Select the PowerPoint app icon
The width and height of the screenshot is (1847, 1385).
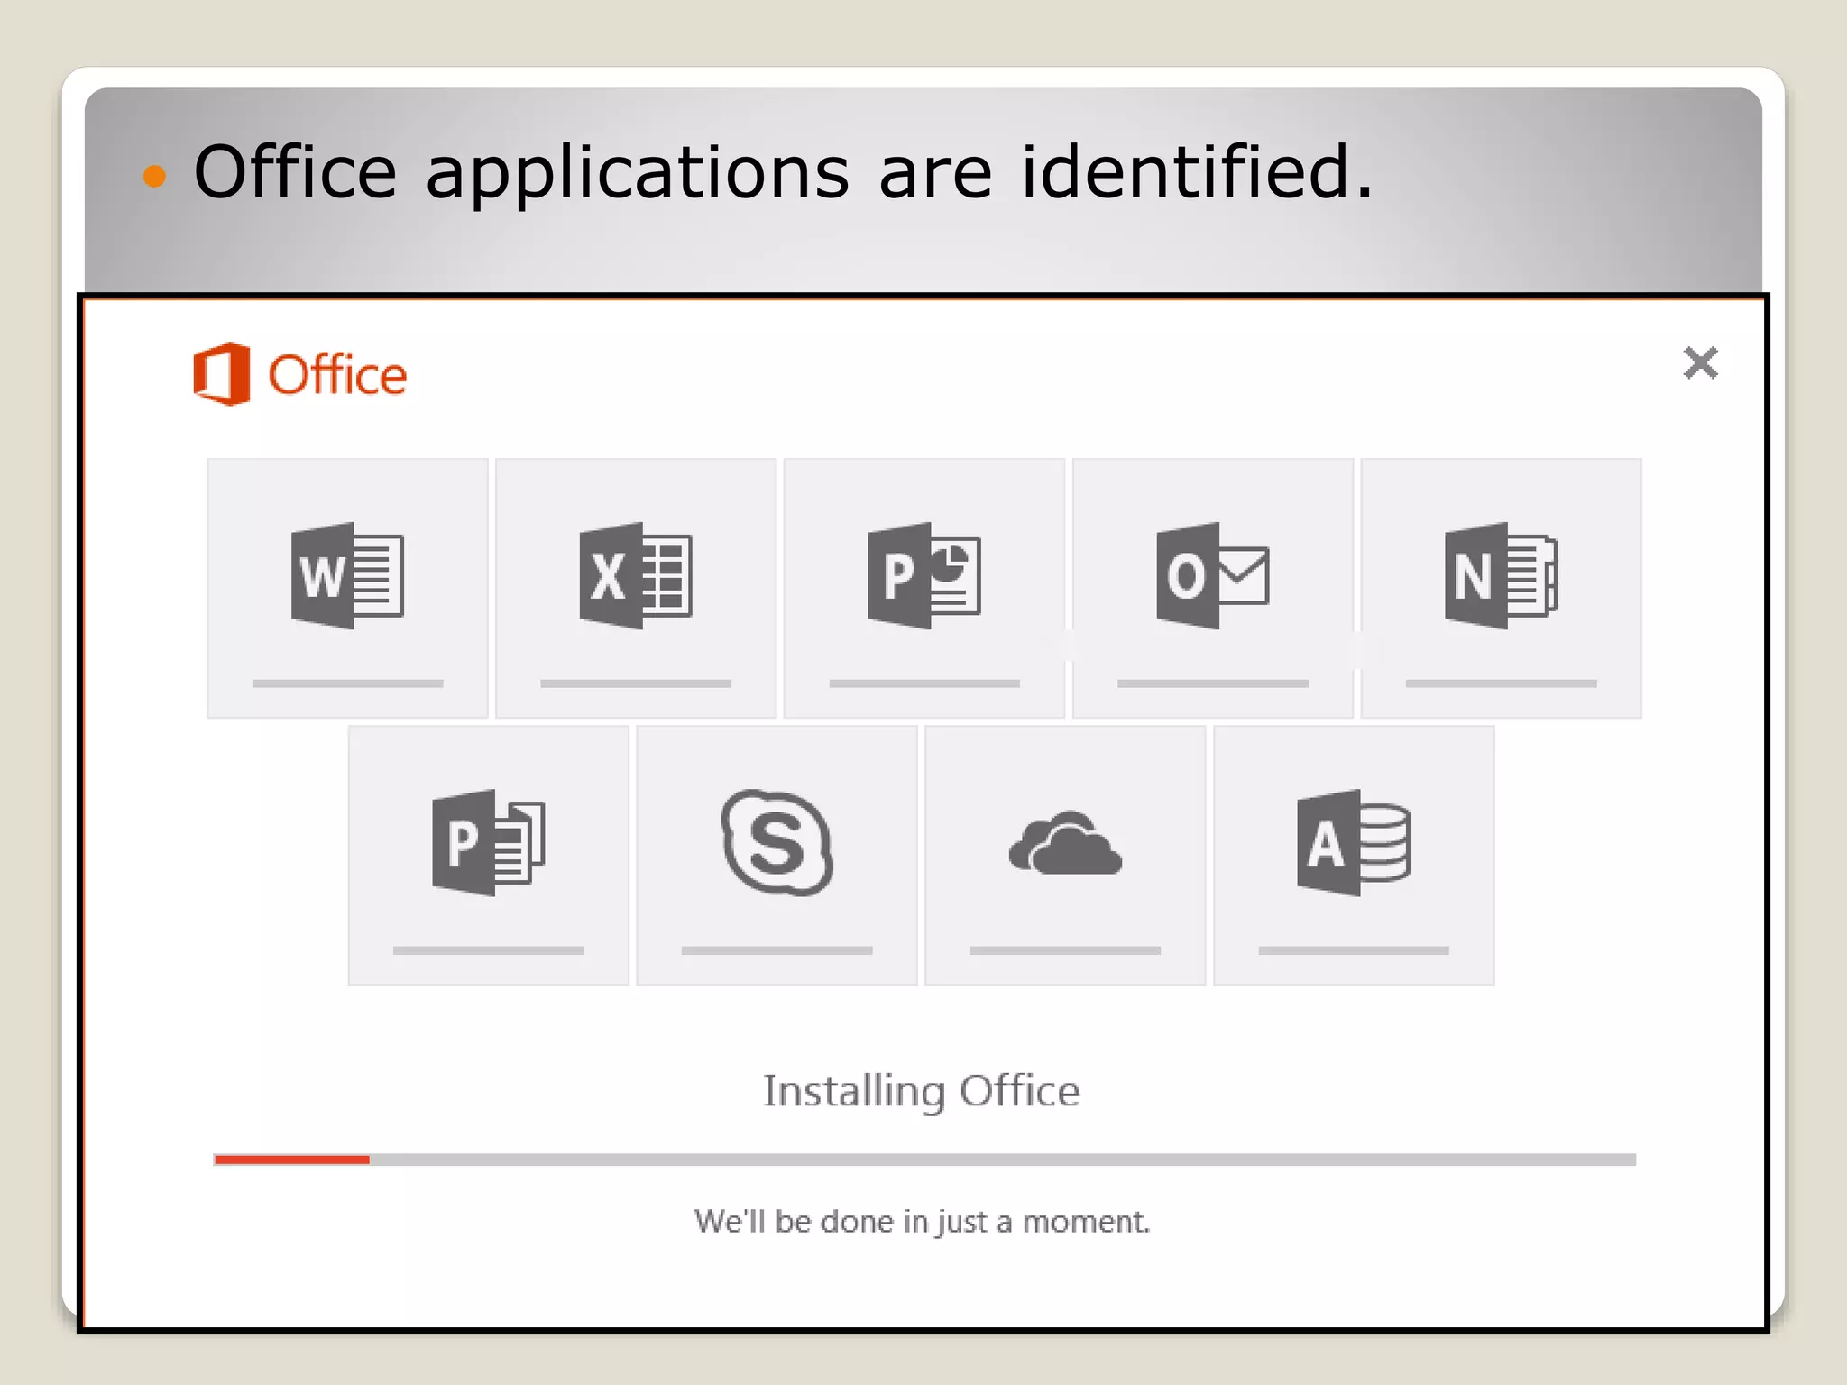(924, 575)
